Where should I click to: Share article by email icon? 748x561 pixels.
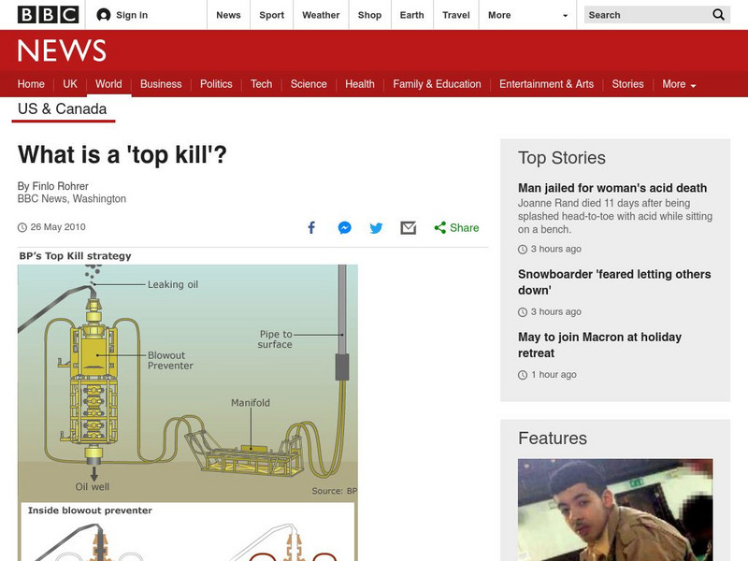click(x=409, y=227)
